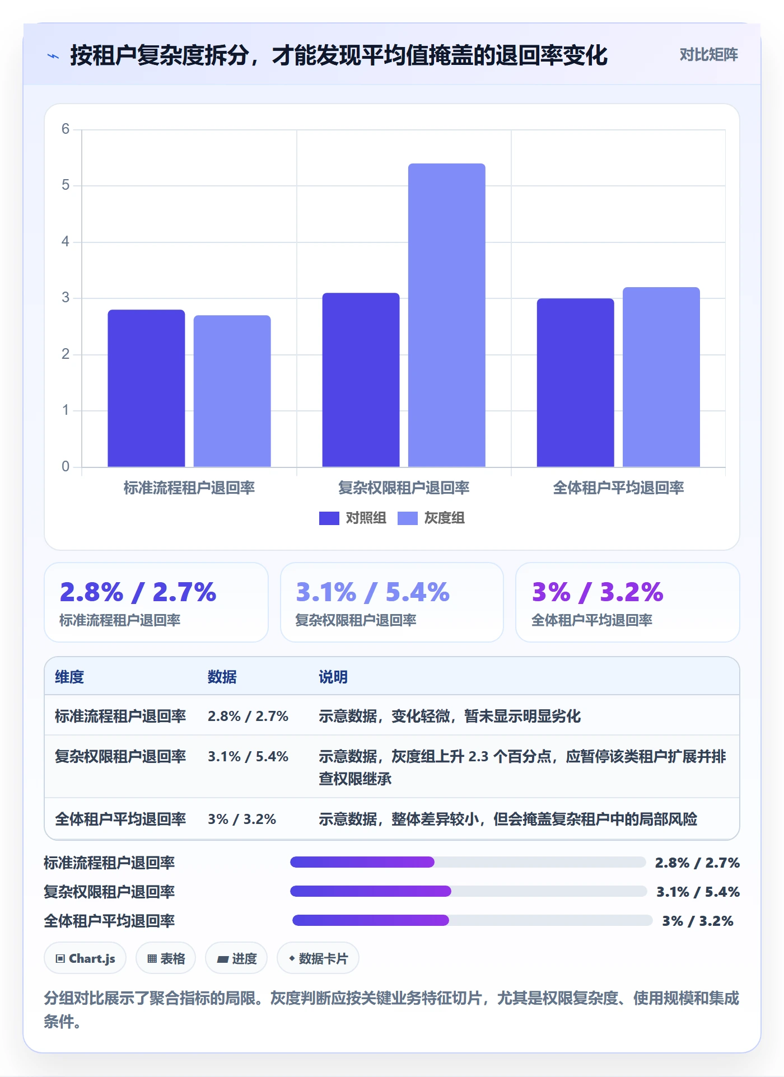Viewport: 784px width, 1077px height.
Task: Click the main title about 租户复杂度拆分
Action: click(x=339, y=55)
